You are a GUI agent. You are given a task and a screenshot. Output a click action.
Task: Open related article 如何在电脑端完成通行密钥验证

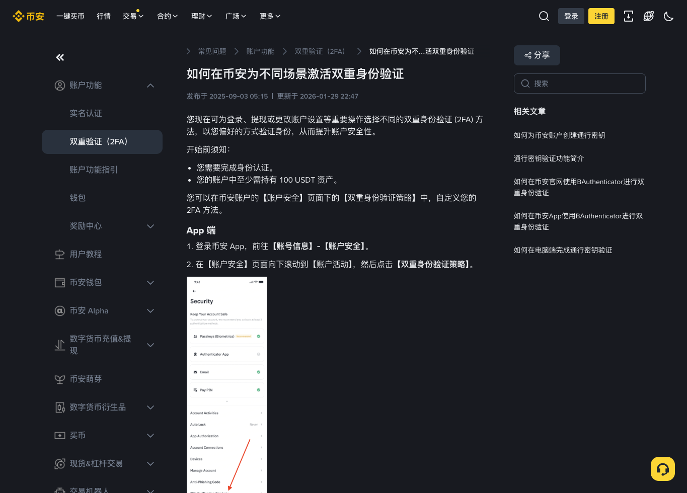tap(563, 250)
